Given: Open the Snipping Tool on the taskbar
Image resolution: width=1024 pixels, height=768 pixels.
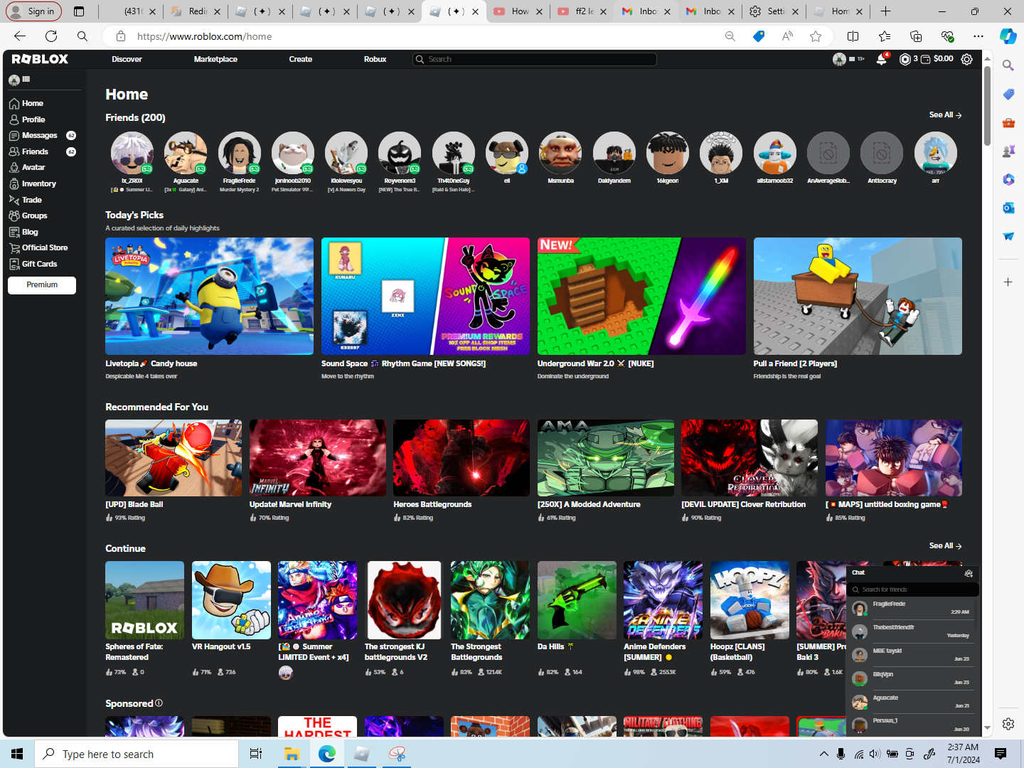Looking at the screenshot, I should 397,754.
